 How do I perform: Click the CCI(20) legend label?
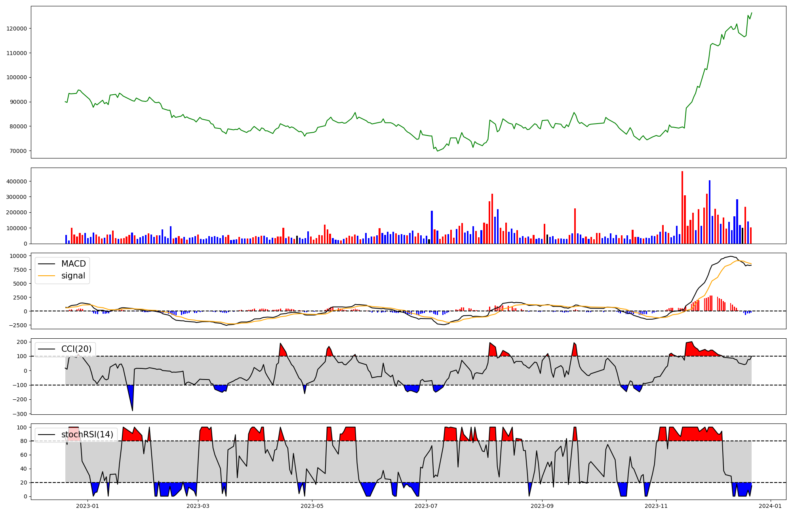[x=76, y=349]
